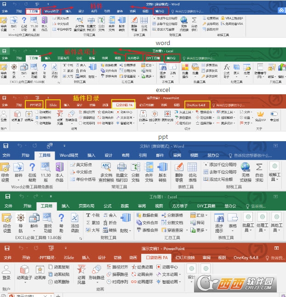Click 查找功能 in the large Excel ribbon
Image resolution: width=286 pixels, height=297 pixels.
tap(47, 223)
